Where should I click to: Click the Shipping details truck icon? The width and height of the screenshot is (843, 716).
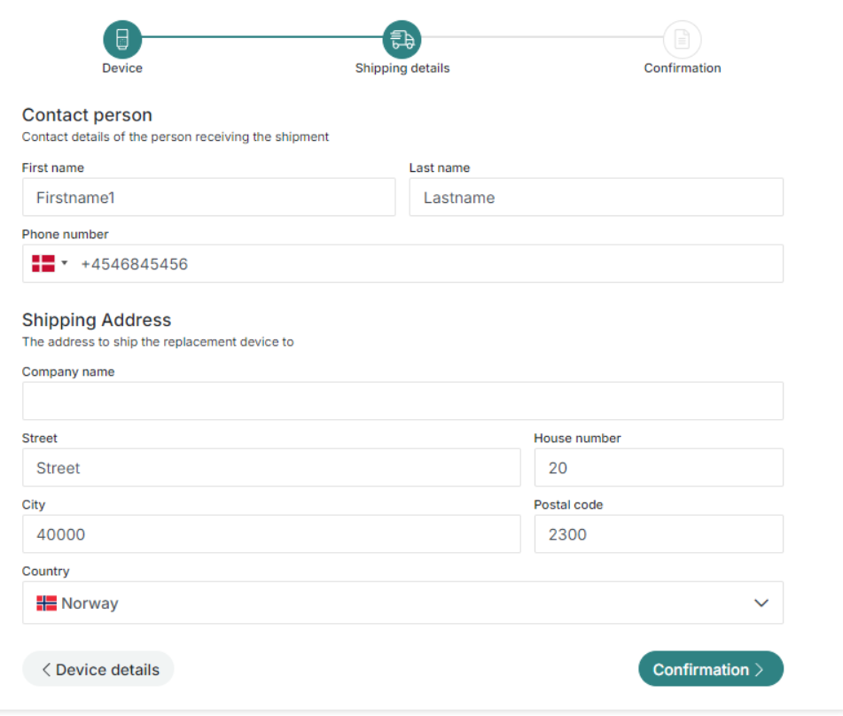pyautogui.click(x=402, y=39)
